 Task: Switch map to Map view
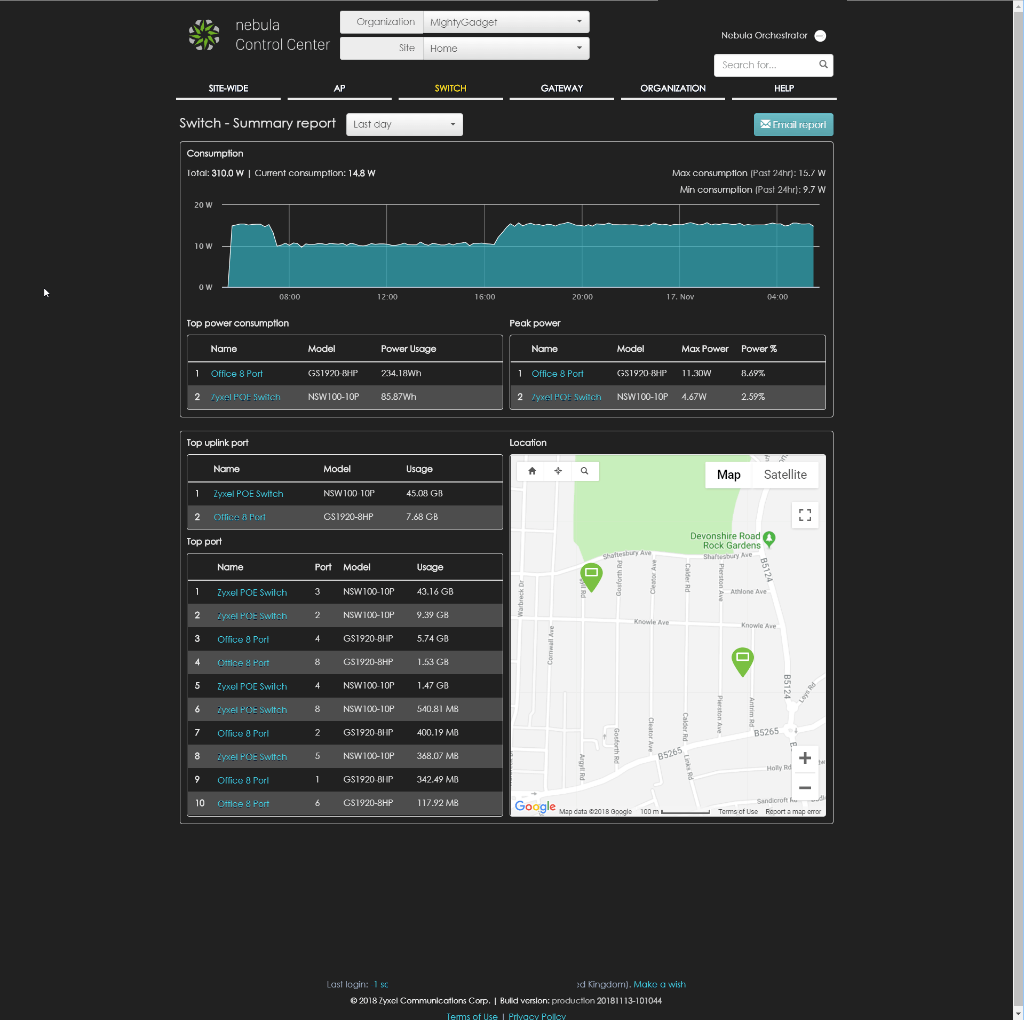728,475
